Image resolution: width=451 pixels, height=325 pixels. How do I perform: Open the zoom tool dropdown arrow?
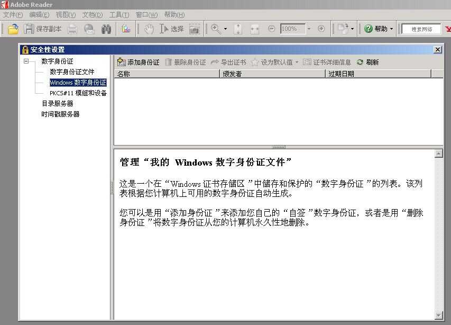click(x=225, y=29)
